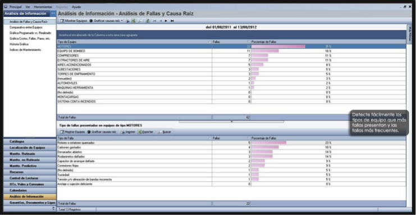The height and width of the screenshot is (215, 416).
Task: Open the Herramientas menu
Action: click(x=43, y=7)
